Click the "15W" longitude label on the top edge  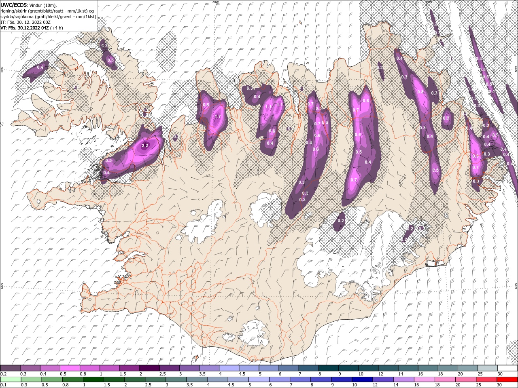tap(429, 2)
